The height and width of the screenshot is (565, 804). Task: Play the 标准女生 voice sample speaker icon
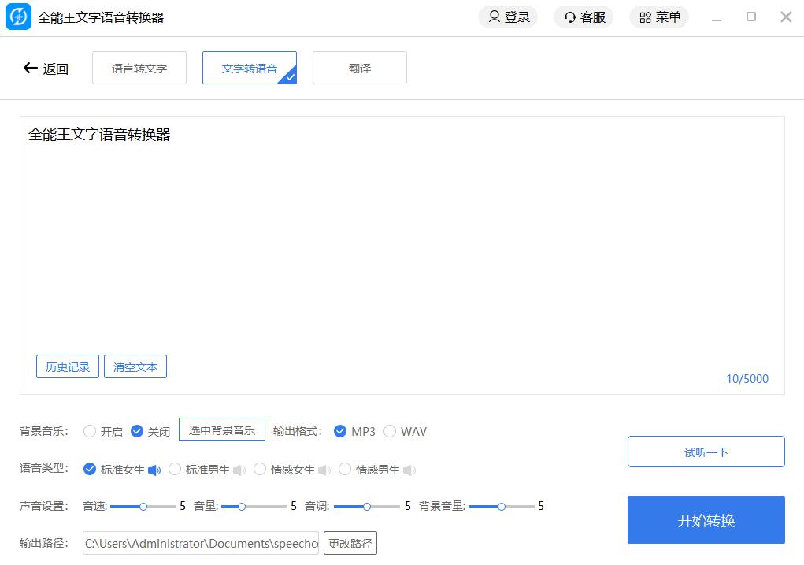tap(154, 470)
